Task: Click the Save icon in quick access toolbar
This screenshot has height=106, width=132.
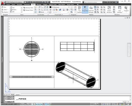Action: 30,2
